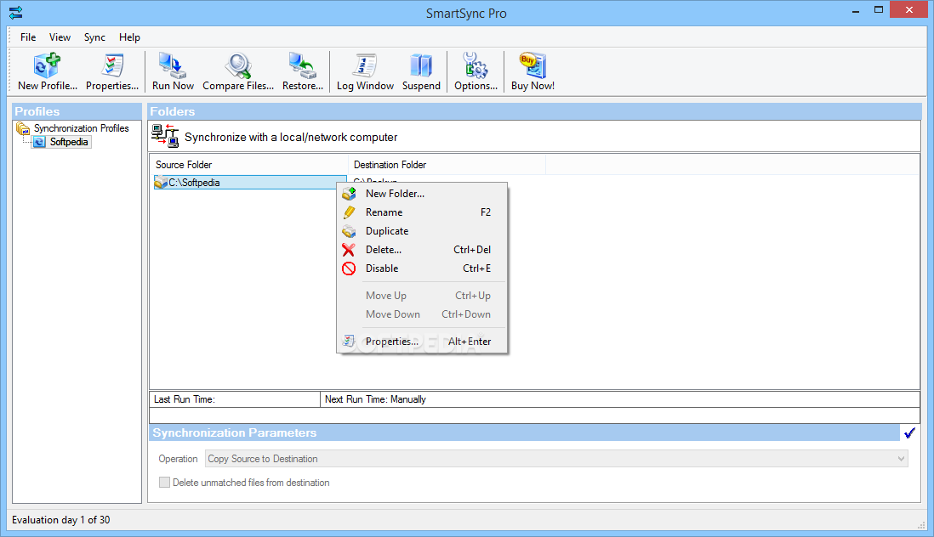The image size is (934, 537).
Task: Open the Sync menu
Action: click(x=94, y=37)
